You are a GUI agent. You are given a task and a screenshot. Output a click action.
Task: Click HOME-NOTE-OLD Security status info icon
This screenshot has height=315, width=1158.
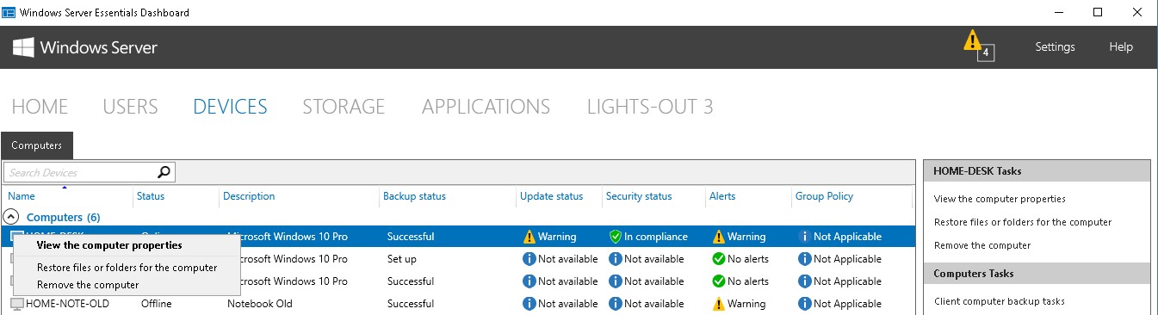[x=615, y=304]
